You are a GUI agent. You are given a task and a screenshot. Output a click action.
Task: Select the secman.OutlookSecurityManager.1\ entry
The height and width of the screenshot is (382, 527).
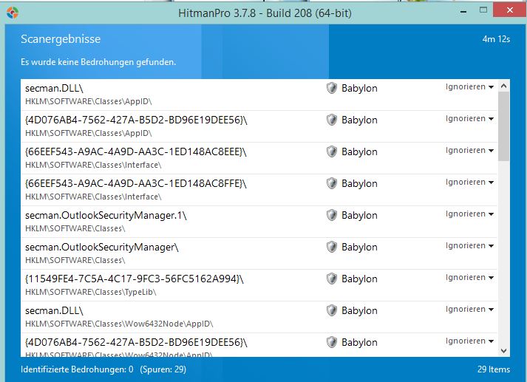(259, 222)
